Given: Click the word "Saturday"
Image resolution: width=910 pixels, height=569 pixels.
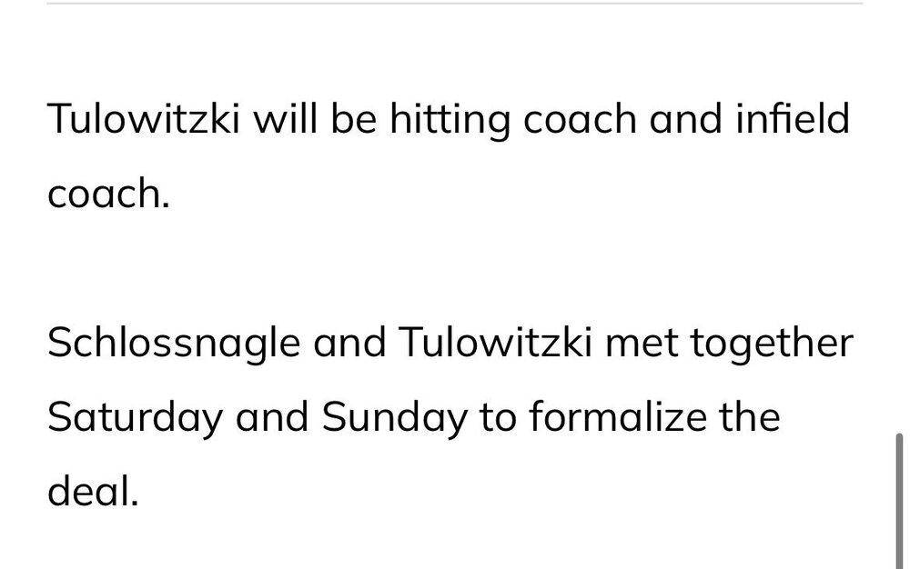Looking at the screenshot, I should click(x=134, y=418).
